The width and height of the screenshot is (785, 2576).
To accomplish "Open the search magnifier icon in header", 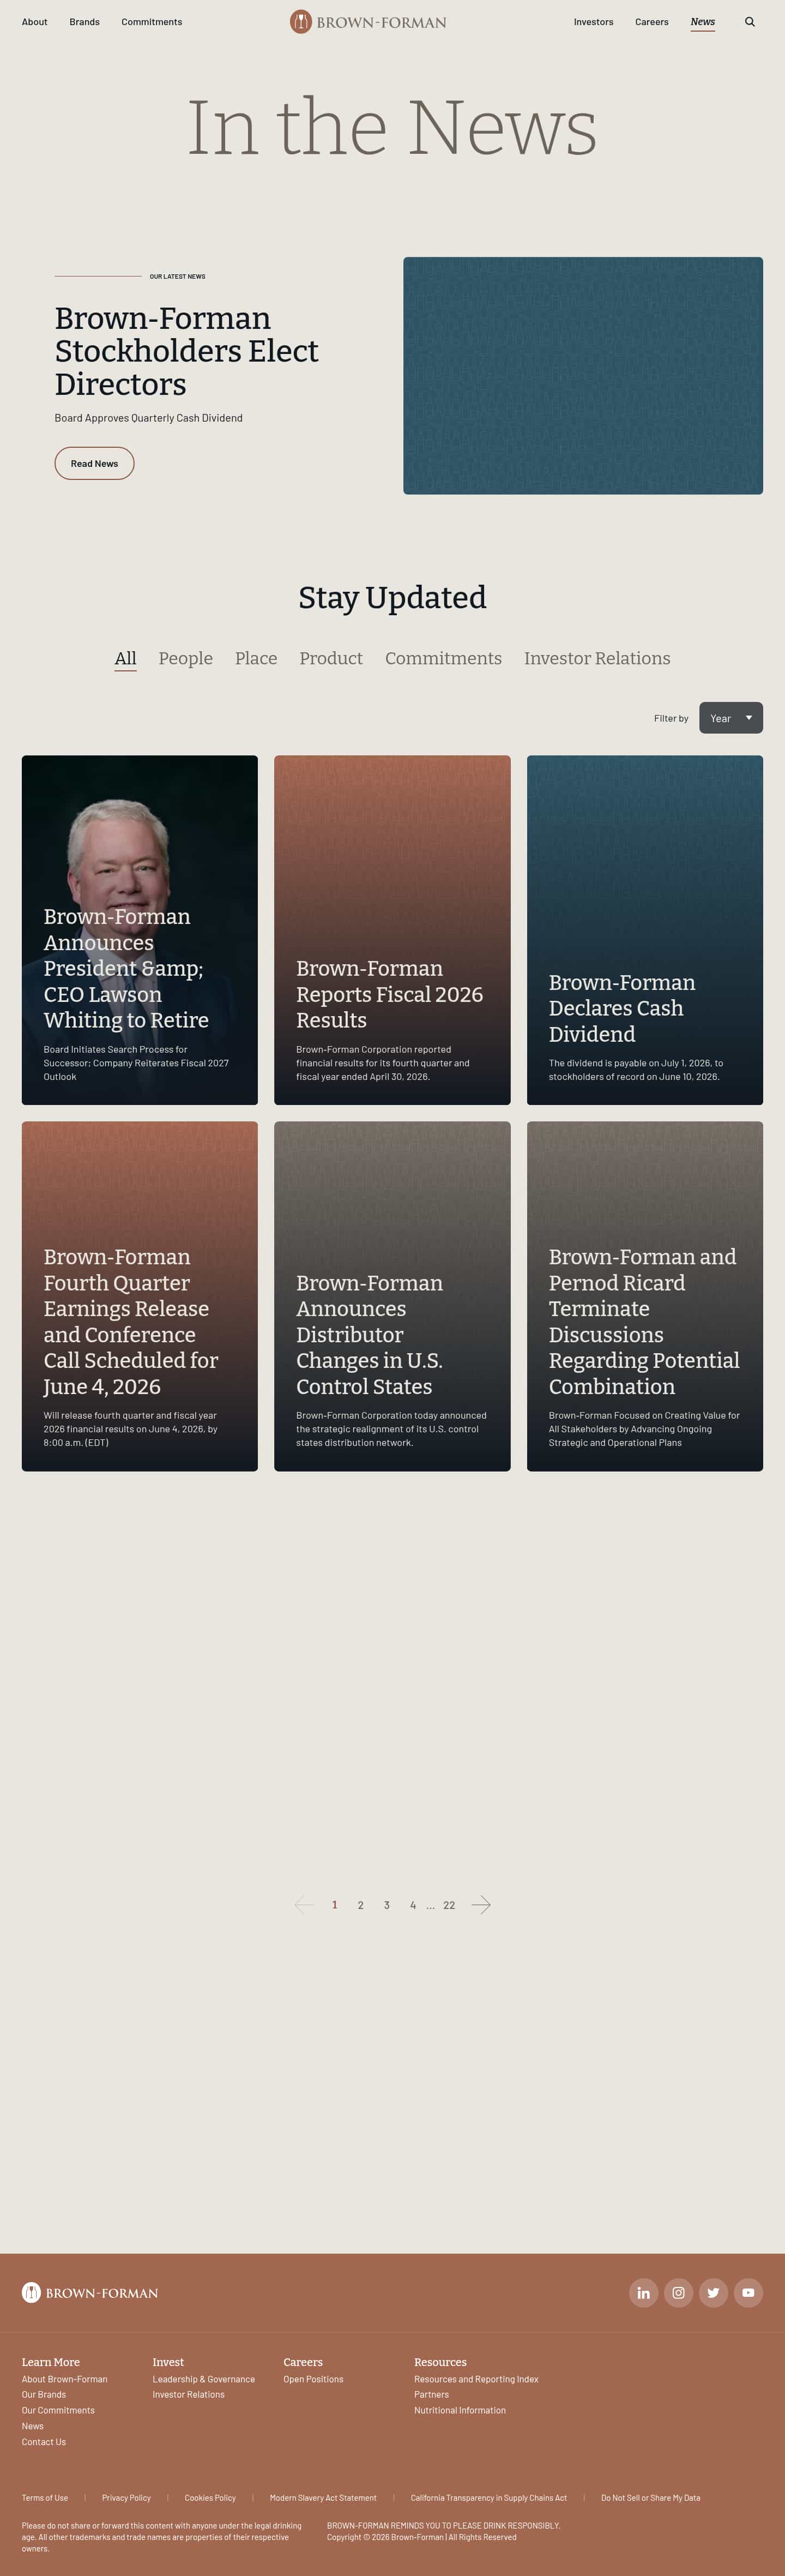I will click(750, 22).
